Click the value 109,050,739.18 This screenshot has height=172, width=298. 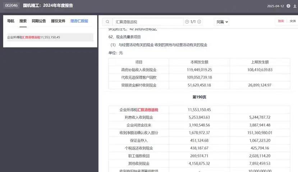pos(200,78)
